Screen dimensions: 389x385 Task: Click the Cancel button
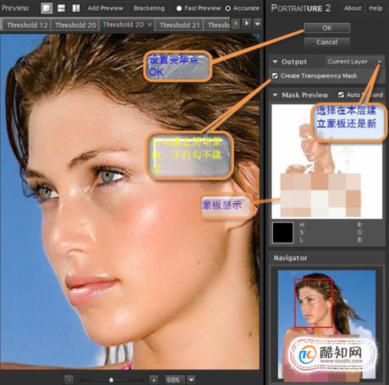click(x=327, y=42)
